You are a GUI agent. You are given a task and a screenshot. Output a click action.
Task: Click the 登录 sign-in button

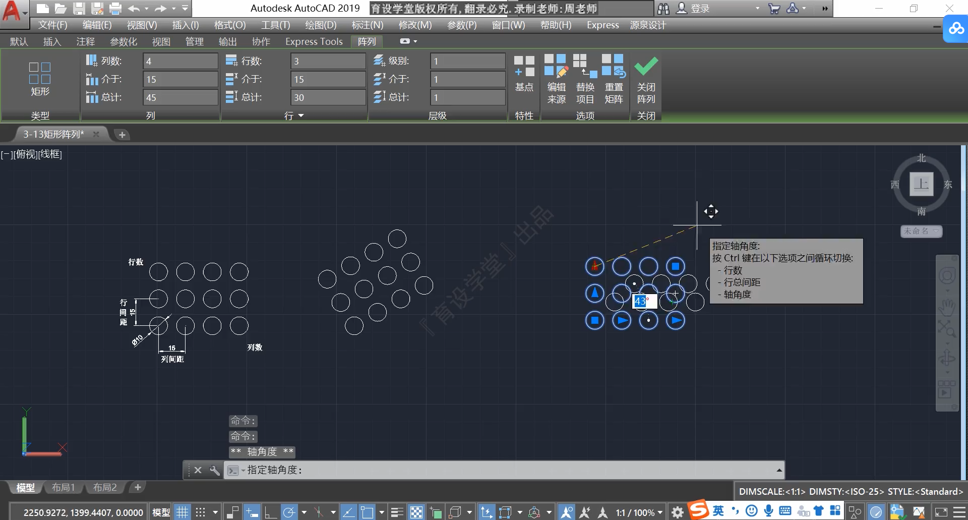[693, 8]
